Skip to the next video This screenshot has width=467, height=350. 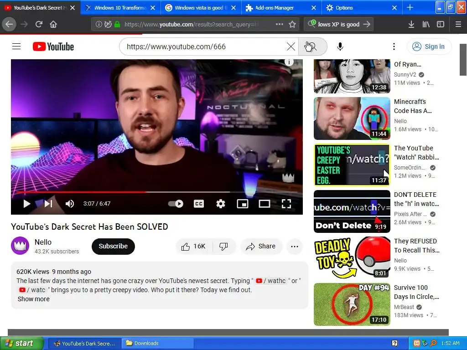pyautogui.click(x=48, y=204)
